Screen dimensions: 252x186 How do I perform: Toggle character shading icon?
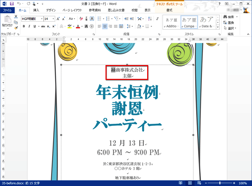point(86,26)
